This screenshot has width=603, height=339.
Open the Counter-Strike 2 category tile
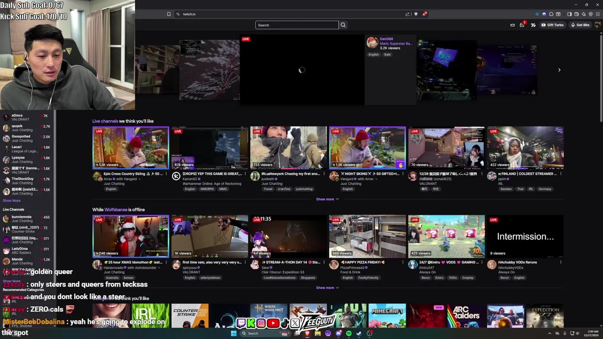tap(190, 315)
